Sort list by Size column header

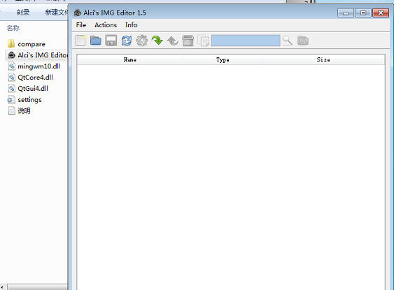(x=323, y=59)
